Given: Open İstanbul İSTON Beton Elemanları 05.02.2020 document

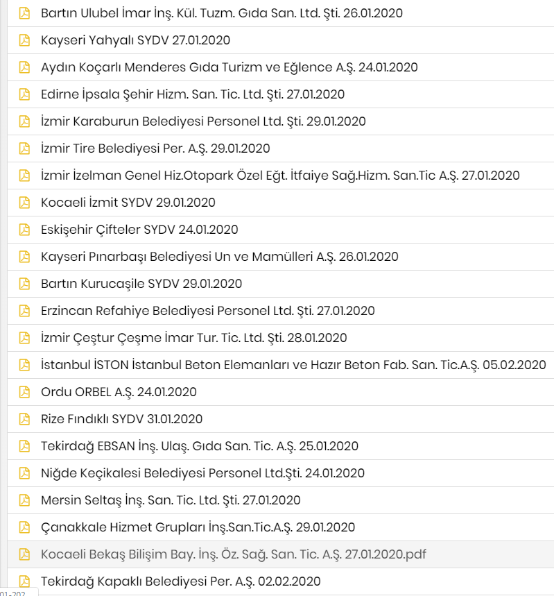Looking at the screenshot, I should point(293,365).
